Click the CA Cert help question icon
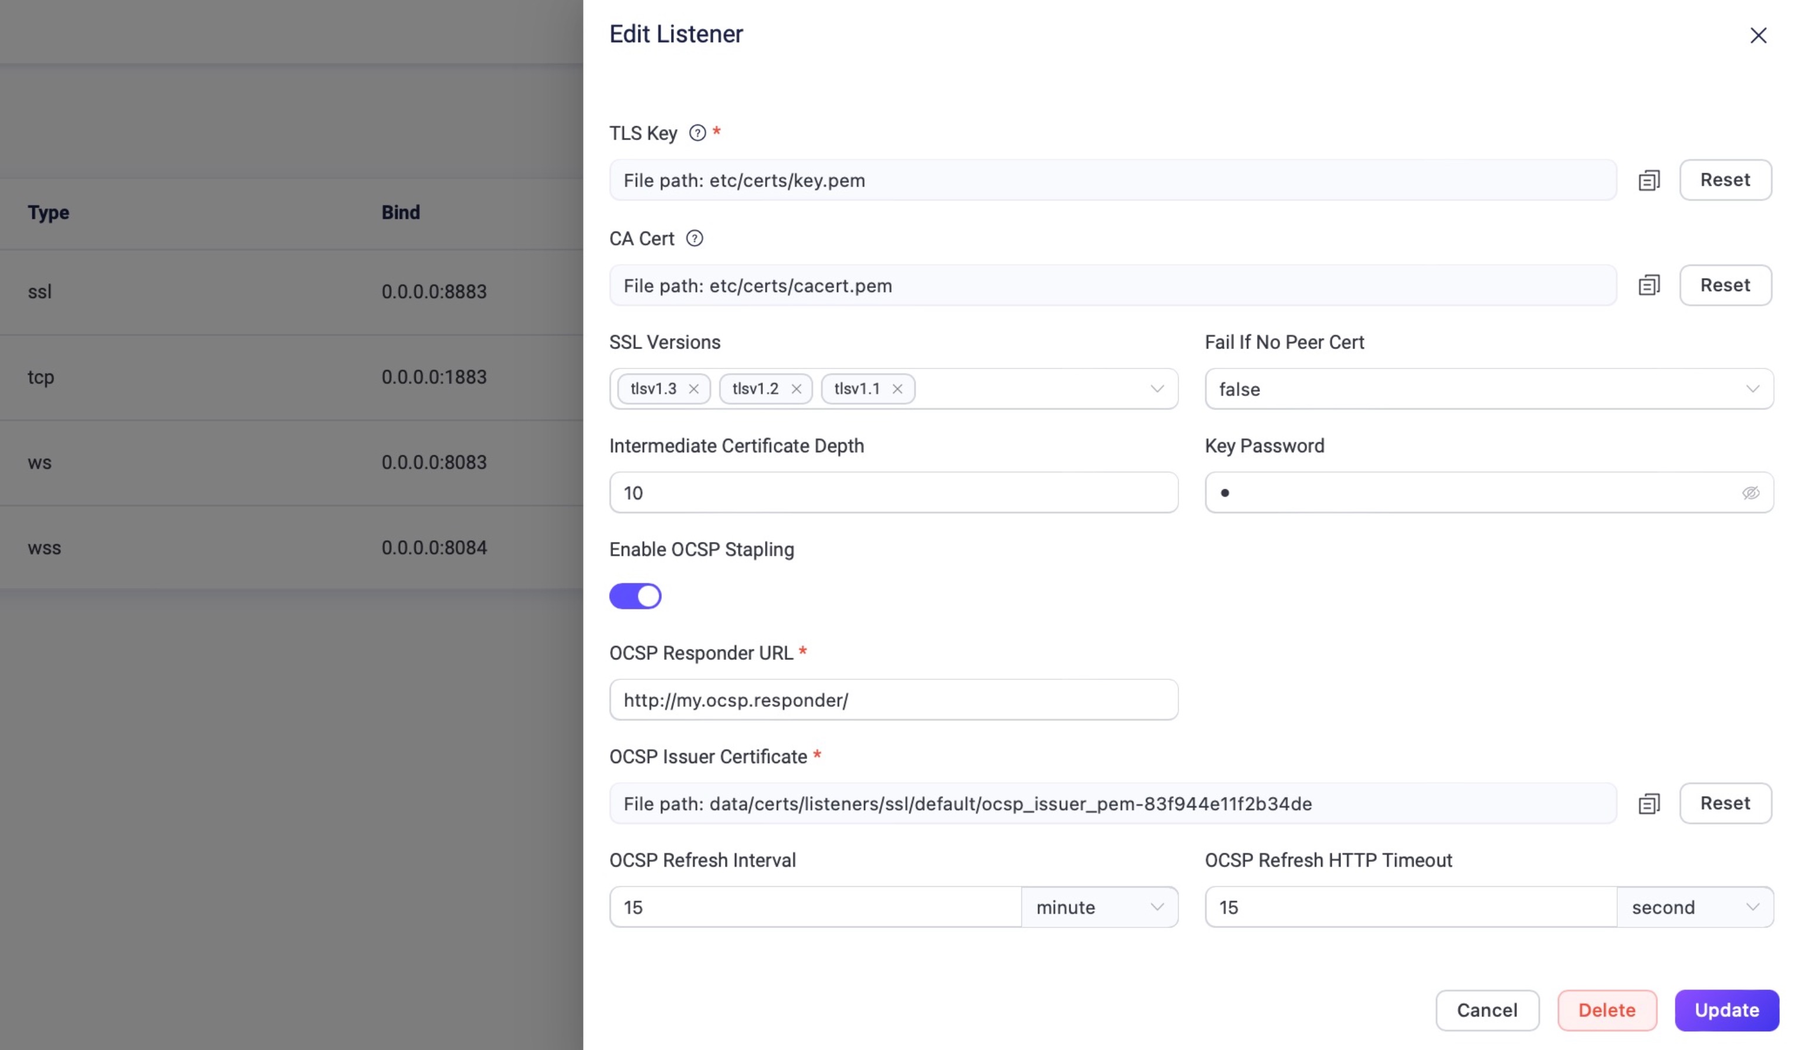 pos(694,239)
